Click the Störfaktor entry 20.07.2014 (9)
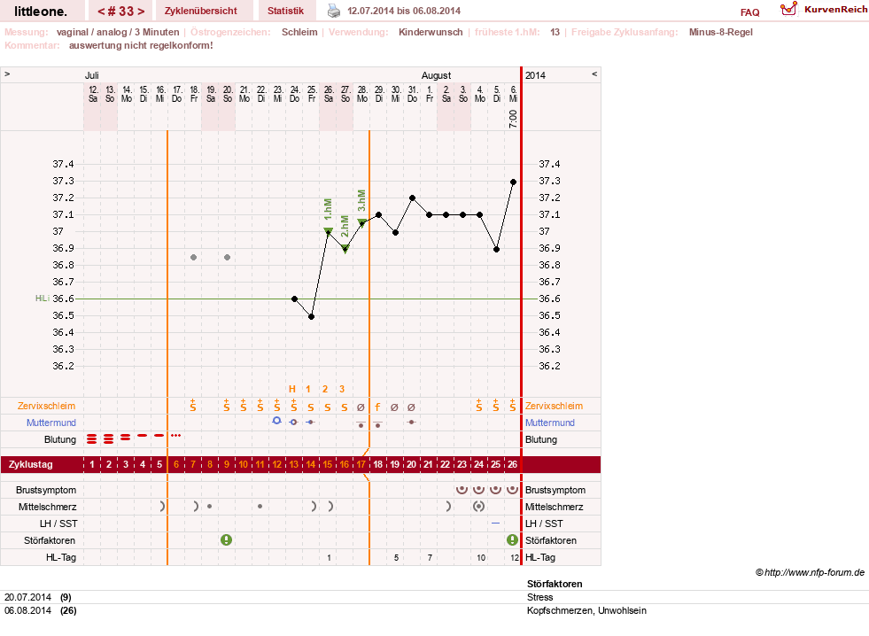The image size is (869, 636). pyautogui.click(x=38, y=597)
